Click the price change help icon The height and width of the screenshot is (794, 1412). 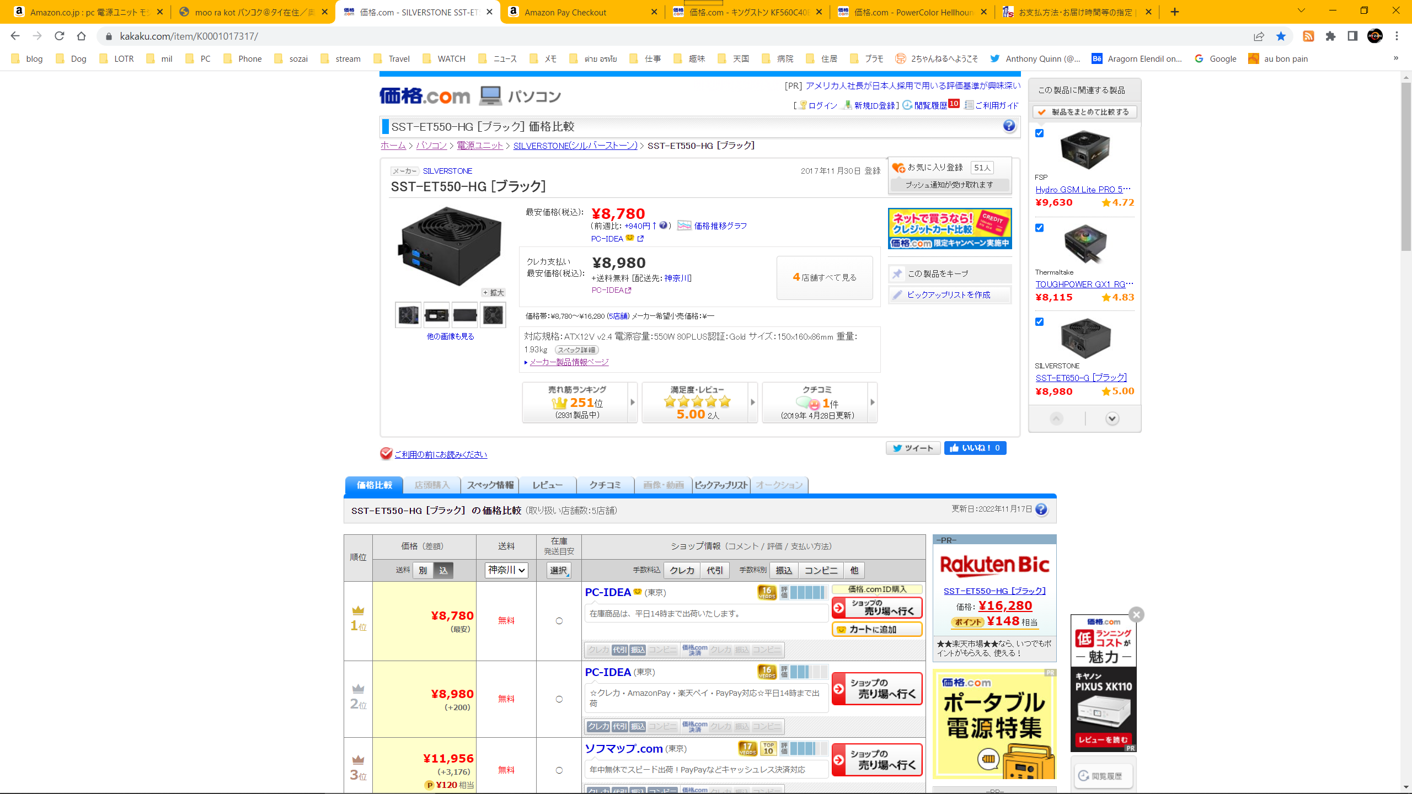[664, 225]
